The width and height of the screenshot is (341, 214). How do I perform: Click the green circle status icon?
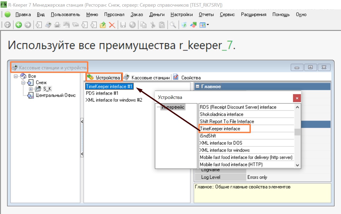7,14
